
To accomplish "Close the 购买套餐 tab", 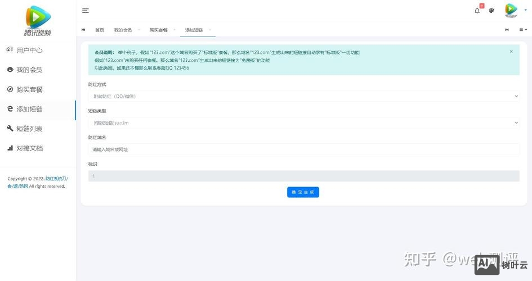I will [x=175, y=30].
